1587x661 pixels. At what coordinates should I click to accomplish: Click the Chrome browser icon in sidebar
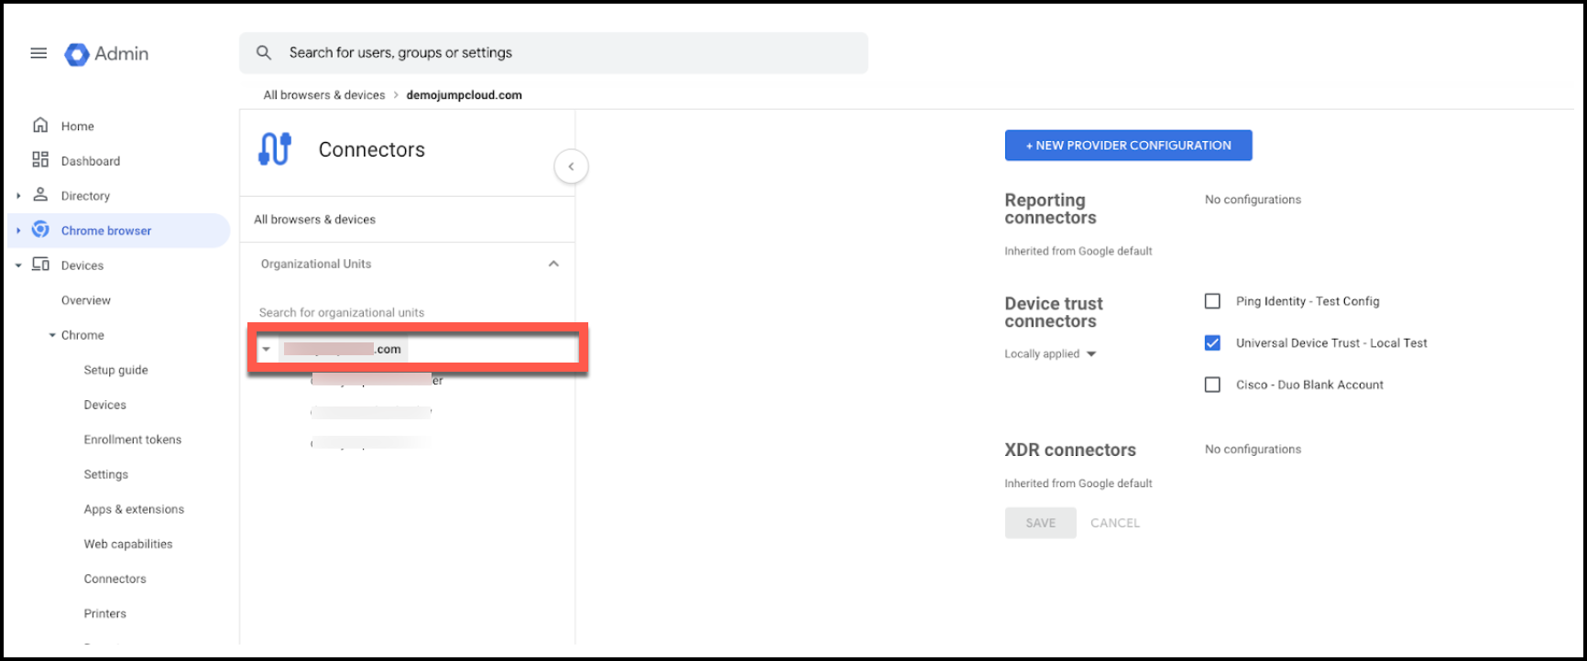coord(40,230)
